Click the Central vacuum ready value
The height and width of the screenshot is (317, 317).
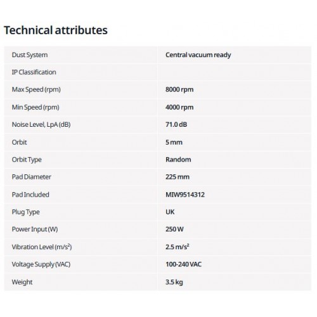pyautogui.click(x=198, y=55)
